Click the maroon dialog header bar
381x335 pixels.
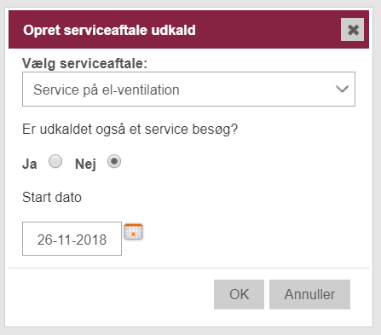pyautogui.click(x=188, y=30)
